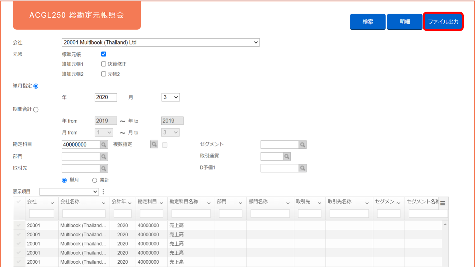Choose the 単月 radio option

coord(64,180)
